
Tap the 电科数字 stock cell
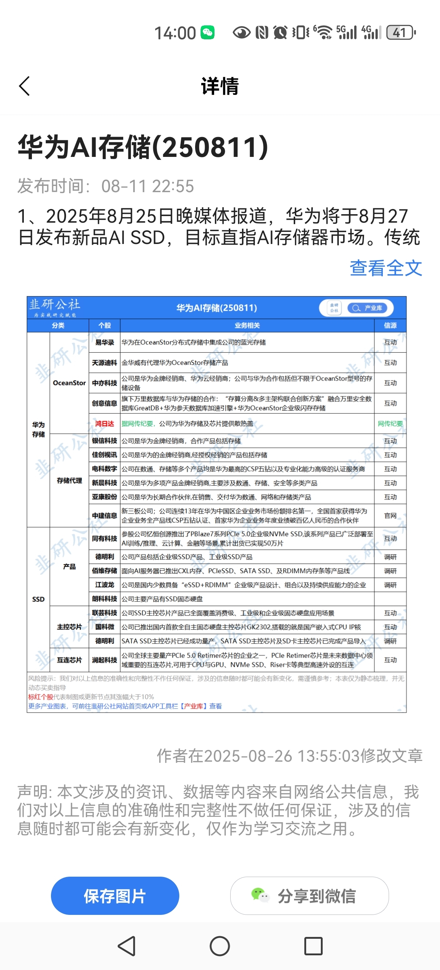tap(104, 469)
